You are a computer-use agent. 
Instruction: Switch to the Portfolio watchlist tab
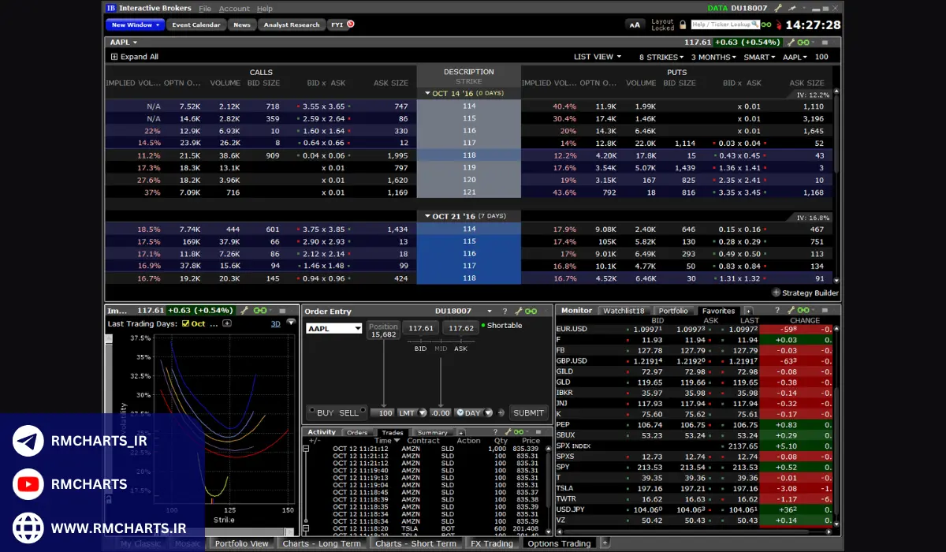coord(675,310)
